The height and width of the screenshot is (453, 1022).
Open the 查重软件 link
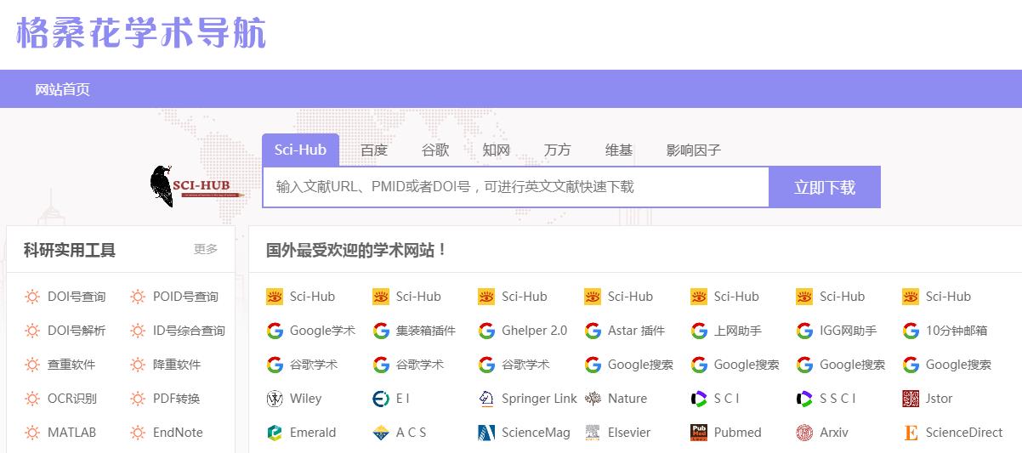tap(71, 365)
